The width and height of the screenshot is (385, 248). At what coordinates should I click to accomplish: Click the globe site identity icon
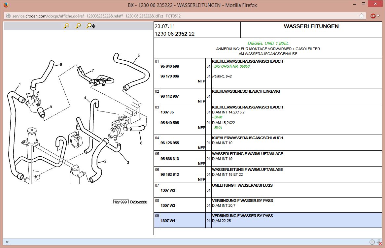8,16
